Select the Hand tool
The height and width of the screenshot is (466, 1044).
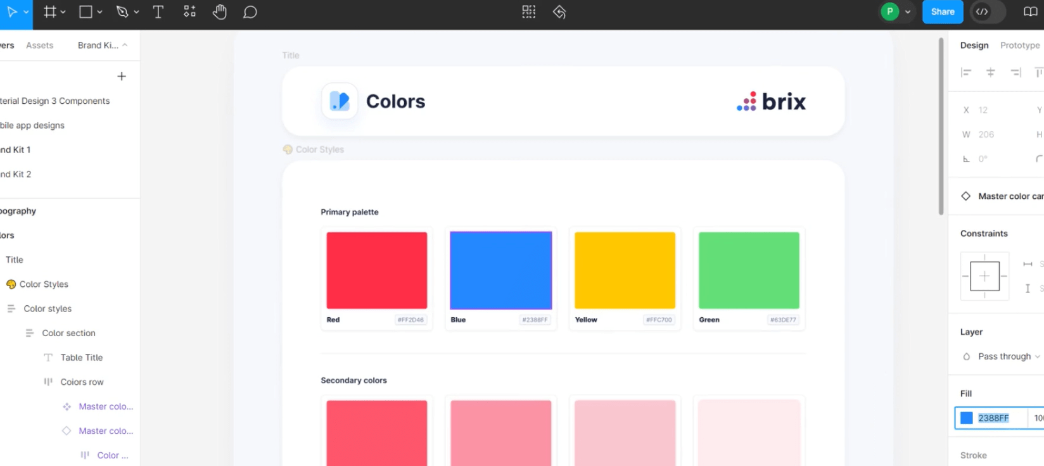tap(220, 12)
